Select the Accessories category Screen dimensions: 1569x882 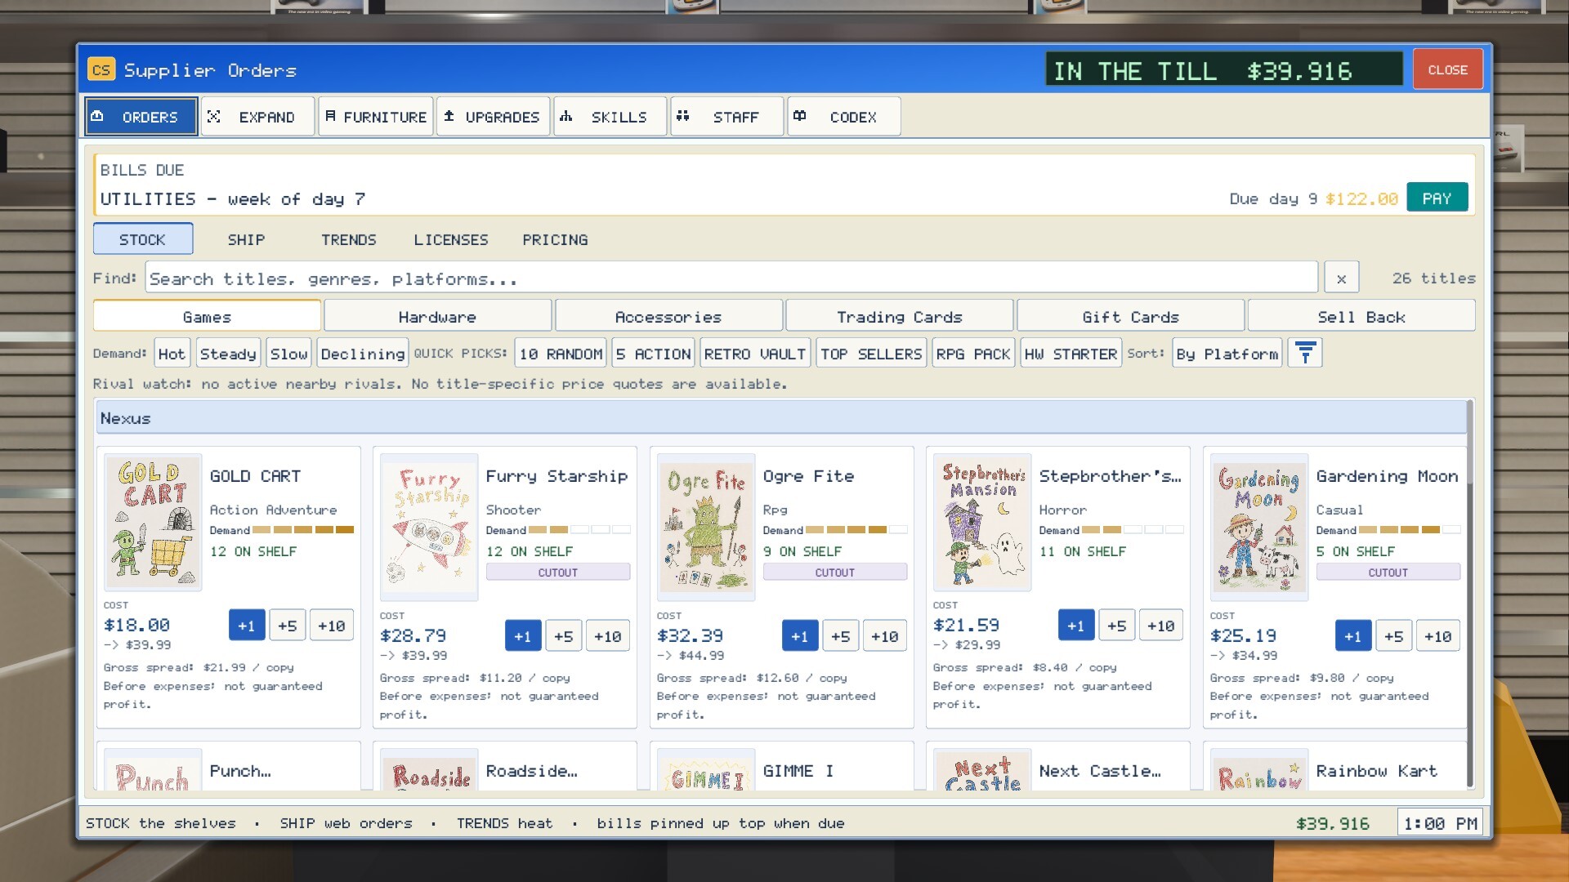pyautogui.click(x=668, y=317)
